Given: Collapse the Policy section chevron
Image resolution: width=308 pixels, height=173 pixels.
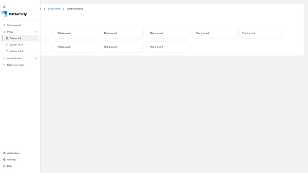Looking at the screenshot, I should click(x=36, y=32).
